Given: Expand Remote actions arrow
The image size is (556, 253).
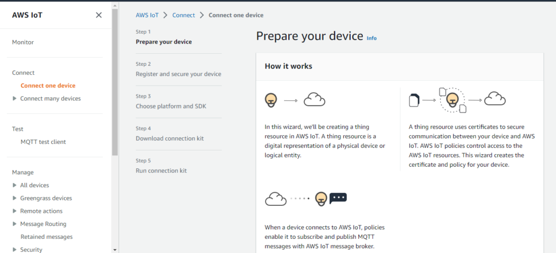Looking at the screenshot, I should tap(15, 211).
